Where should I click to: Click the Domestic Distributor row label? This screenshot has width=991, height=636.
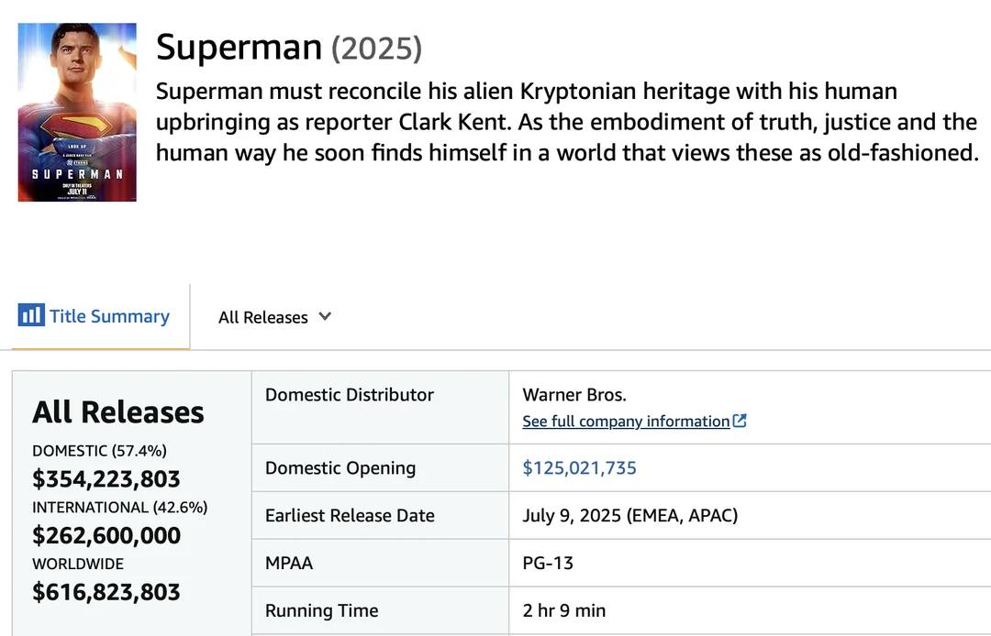point(350,395)
